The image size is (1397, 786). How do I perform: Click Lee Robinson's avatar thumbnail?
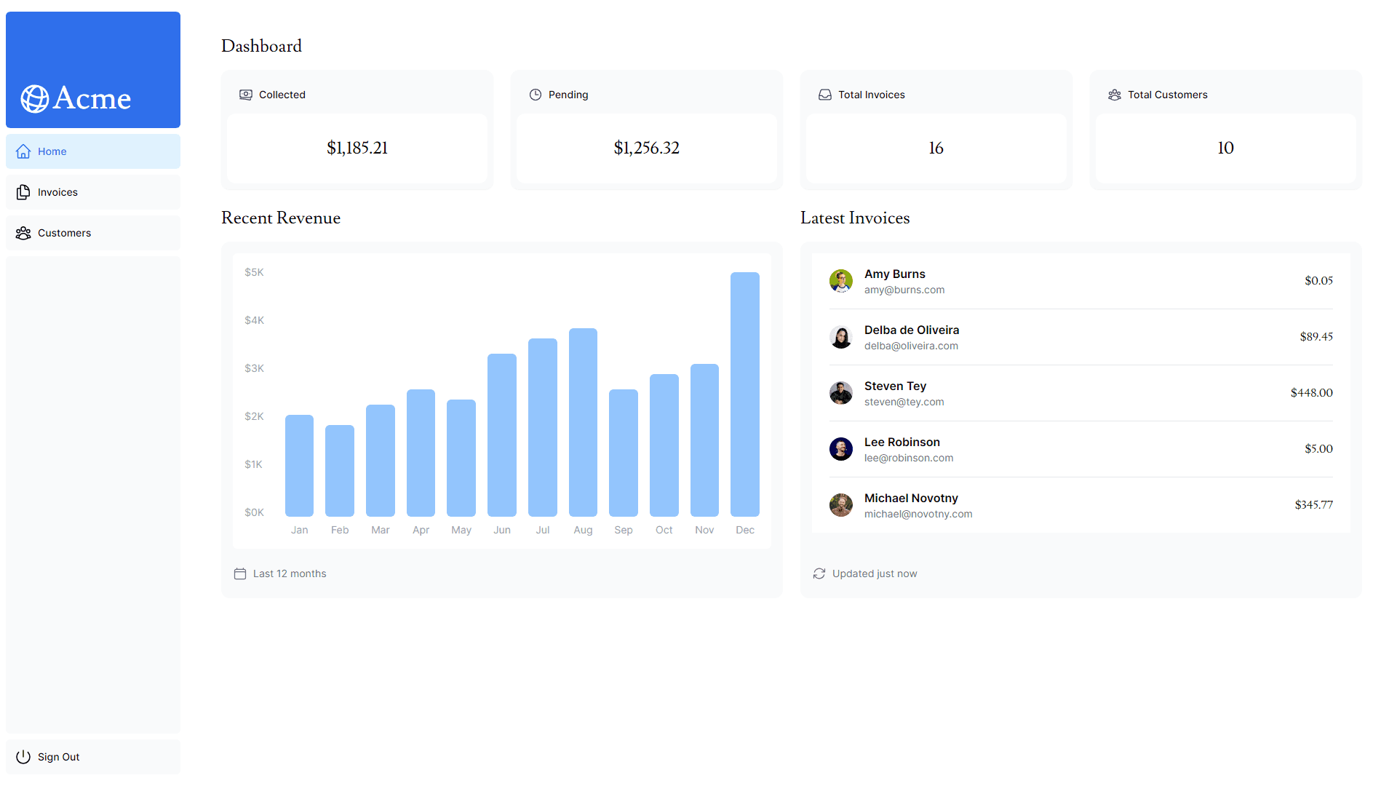841,449
